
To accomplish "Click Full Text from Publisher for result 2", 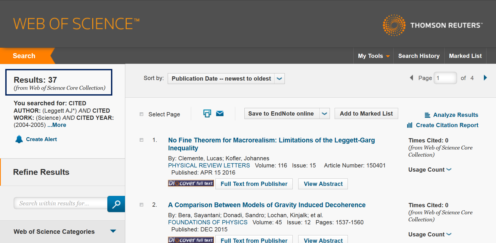I will 254,239.
